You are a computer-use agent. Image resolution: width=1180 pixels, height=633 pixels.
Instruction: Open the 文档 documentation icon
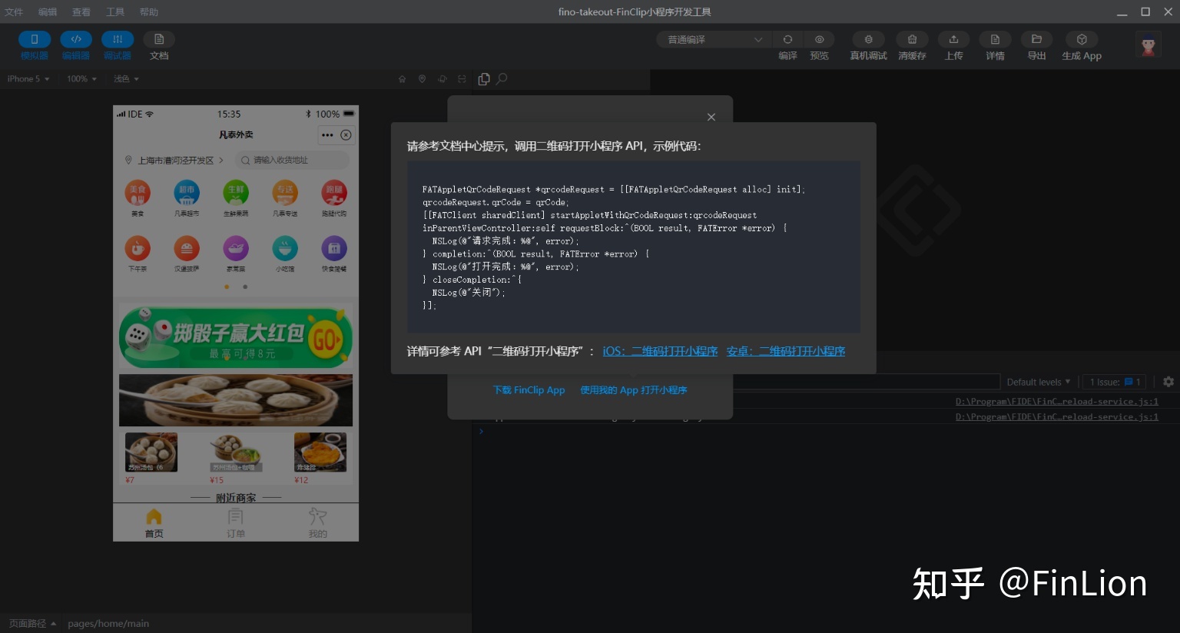click(x=159, y=39)
